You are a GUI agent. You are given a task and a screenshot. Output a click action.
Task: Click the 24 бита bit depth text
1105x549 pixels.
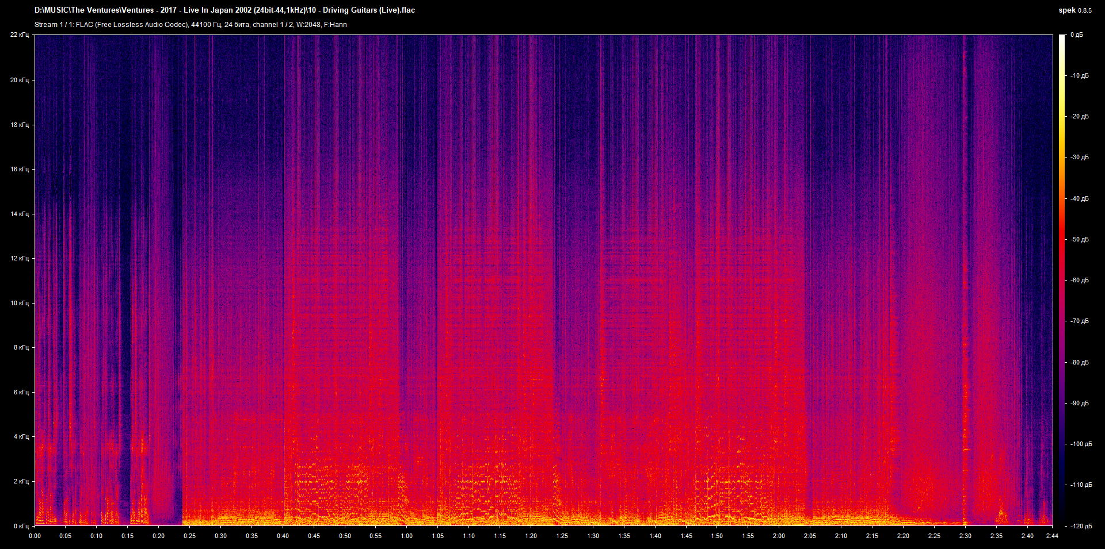click(235, 24)
